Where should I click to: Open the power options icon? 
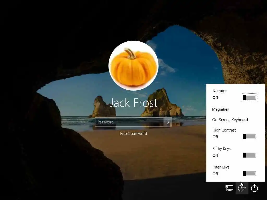point(254,188)
